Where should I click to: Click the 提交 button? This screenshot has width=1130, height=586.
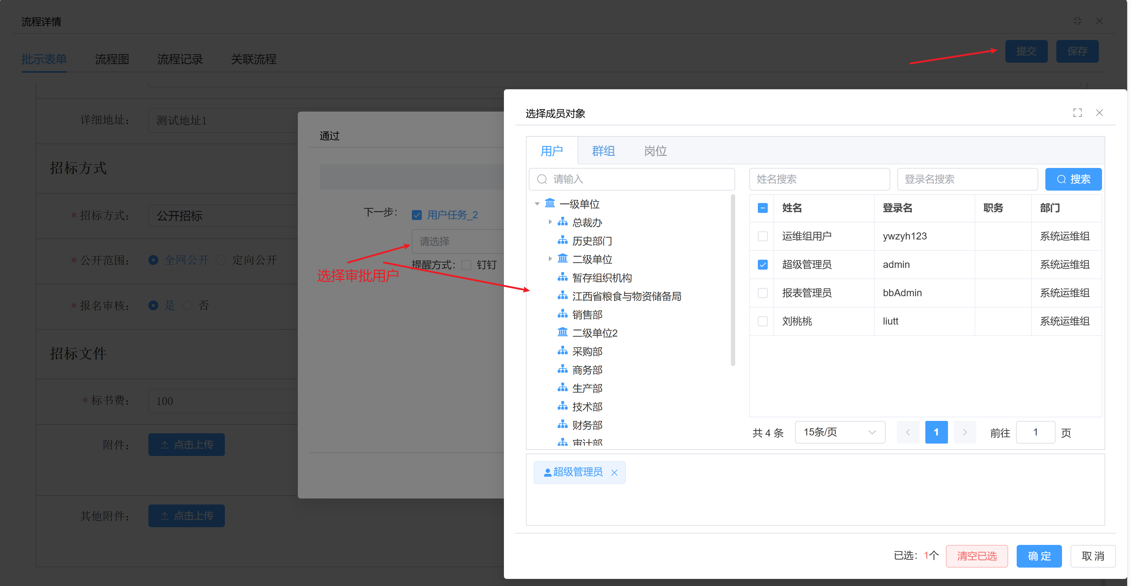click(x=1027, y=51)
